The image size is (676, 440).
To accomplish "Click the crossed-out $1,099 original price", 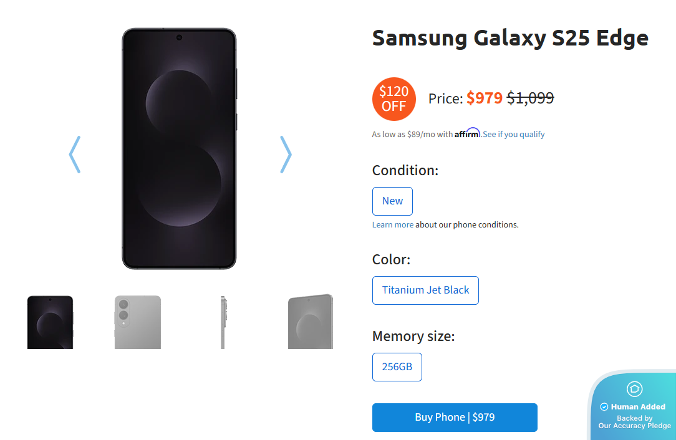I will click(530, 98).
